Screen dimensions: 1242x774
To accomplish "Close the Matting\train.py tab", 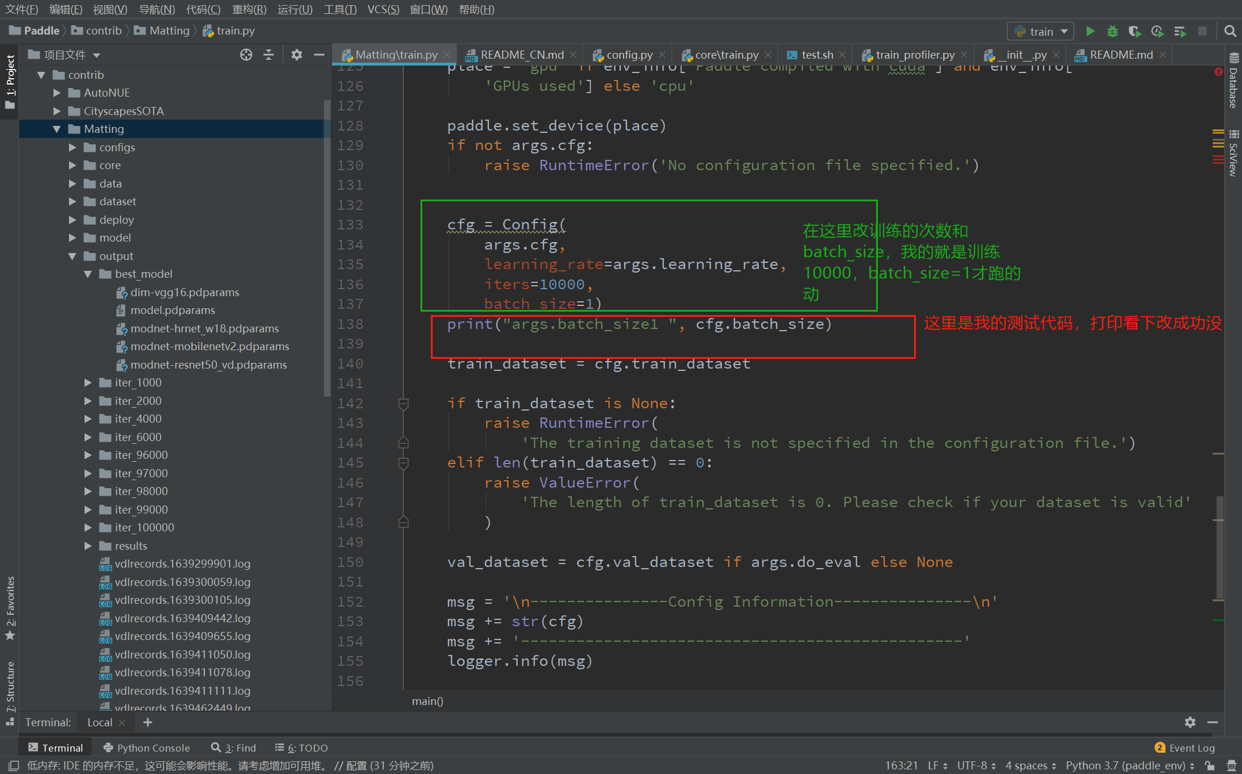I will point(447,55).
